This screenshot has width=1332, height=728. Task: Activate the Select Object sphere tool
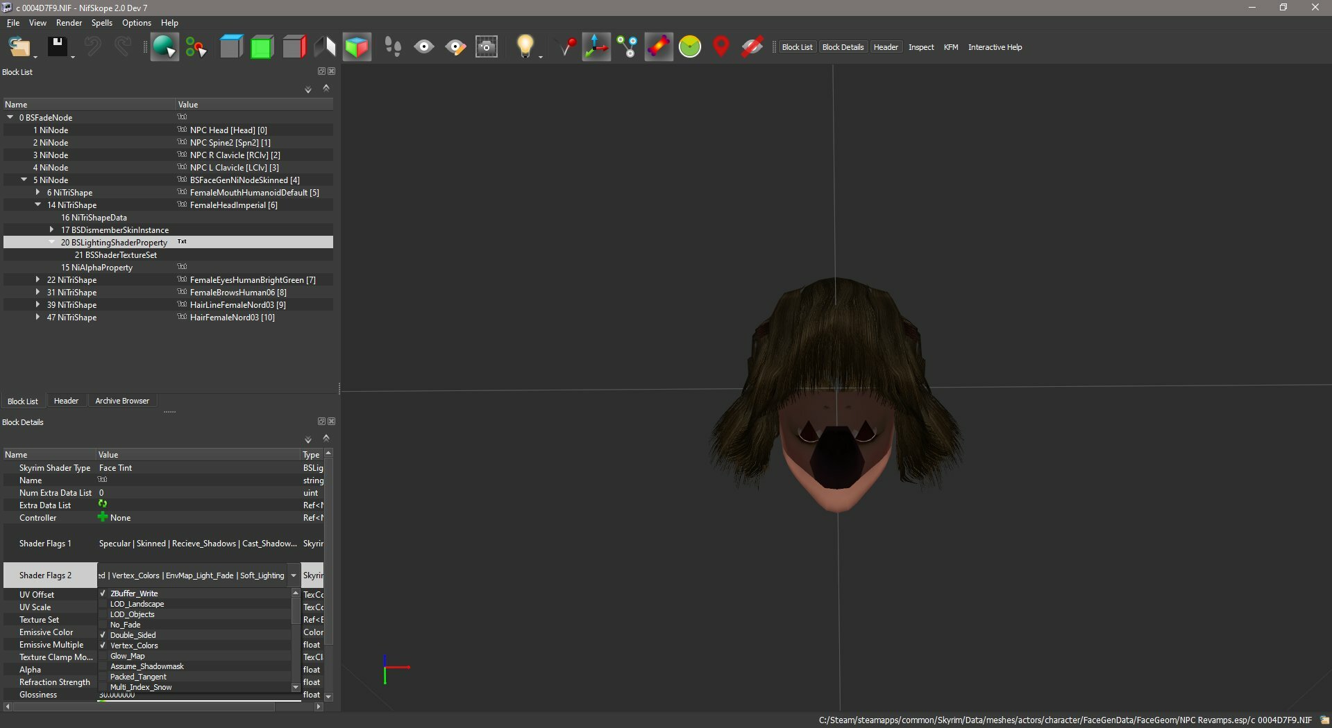165,47
